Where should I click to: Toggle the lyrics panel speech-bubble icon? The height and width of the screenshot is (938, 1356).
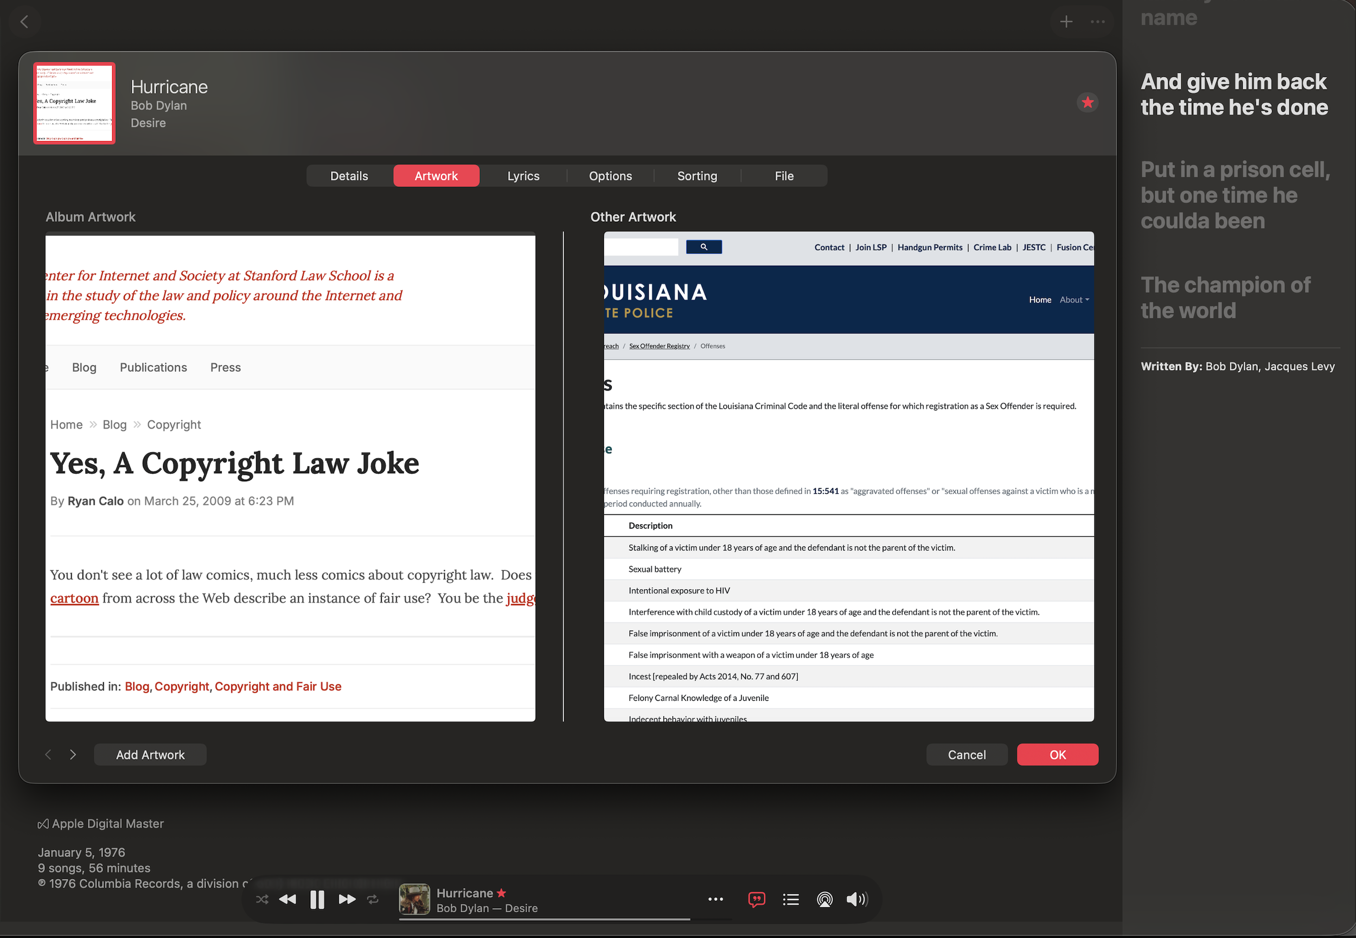pyautogui.click(x=756, y=899)
